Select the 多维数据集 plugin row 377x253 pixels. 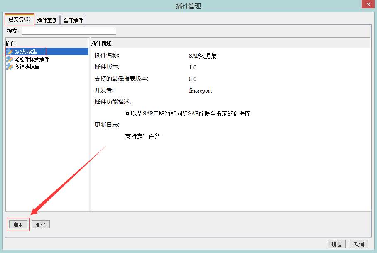(47, 67)
